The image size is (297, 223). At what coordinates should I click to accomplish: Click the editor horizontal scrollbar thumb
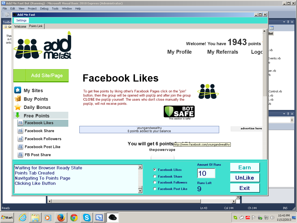pyautogui.click(x=126, y=201)
